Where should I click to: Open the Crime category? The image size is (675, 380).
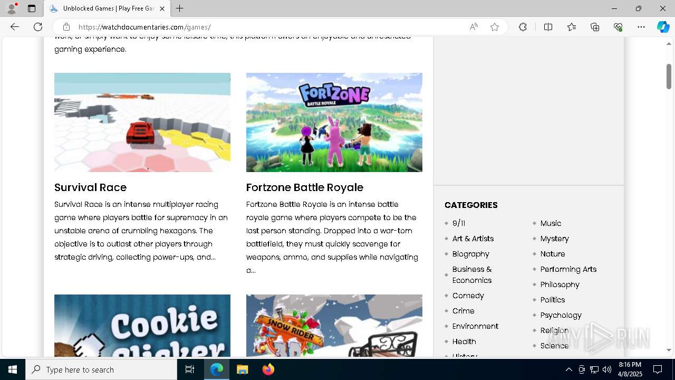464,311
